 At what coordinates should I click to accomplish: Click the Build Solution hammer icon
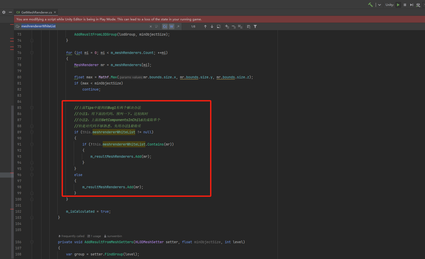coord(370,5)
